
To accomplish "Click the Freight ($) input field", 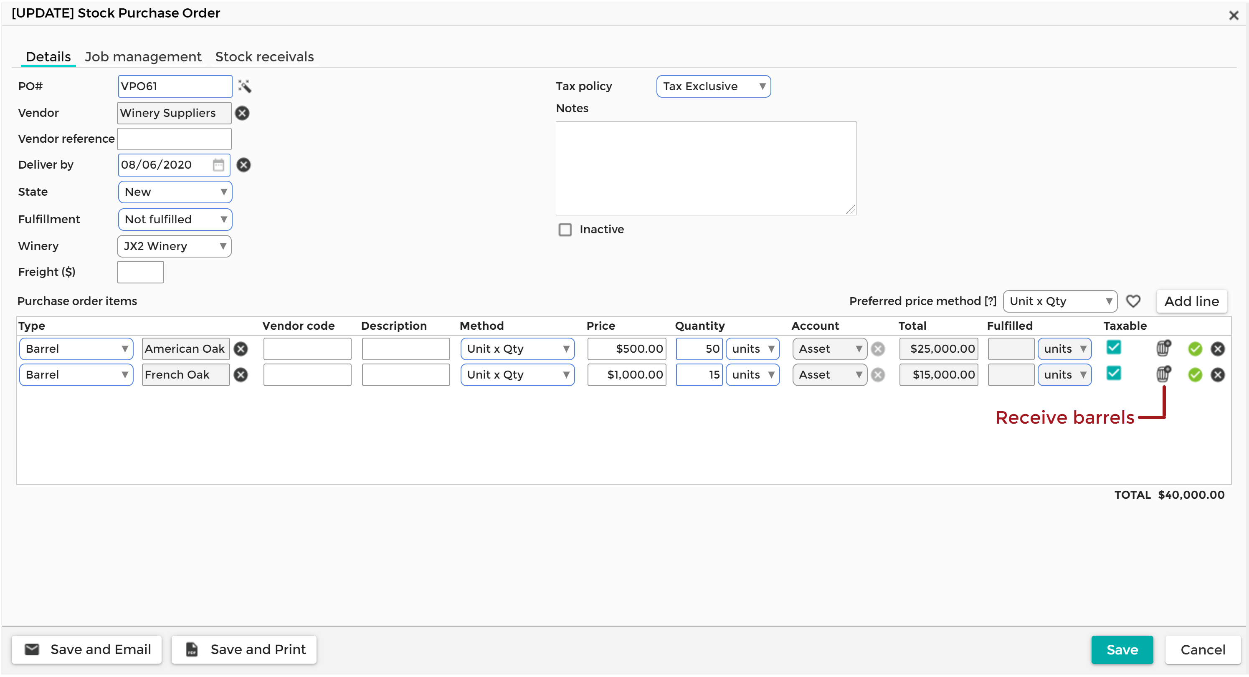I will tap(140, 273).
